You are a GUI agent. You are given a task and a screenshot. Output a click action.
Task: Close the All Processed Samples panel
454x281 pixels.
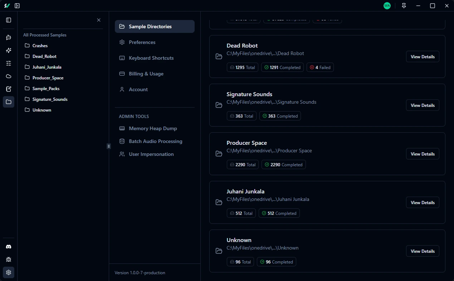[99, 20]
